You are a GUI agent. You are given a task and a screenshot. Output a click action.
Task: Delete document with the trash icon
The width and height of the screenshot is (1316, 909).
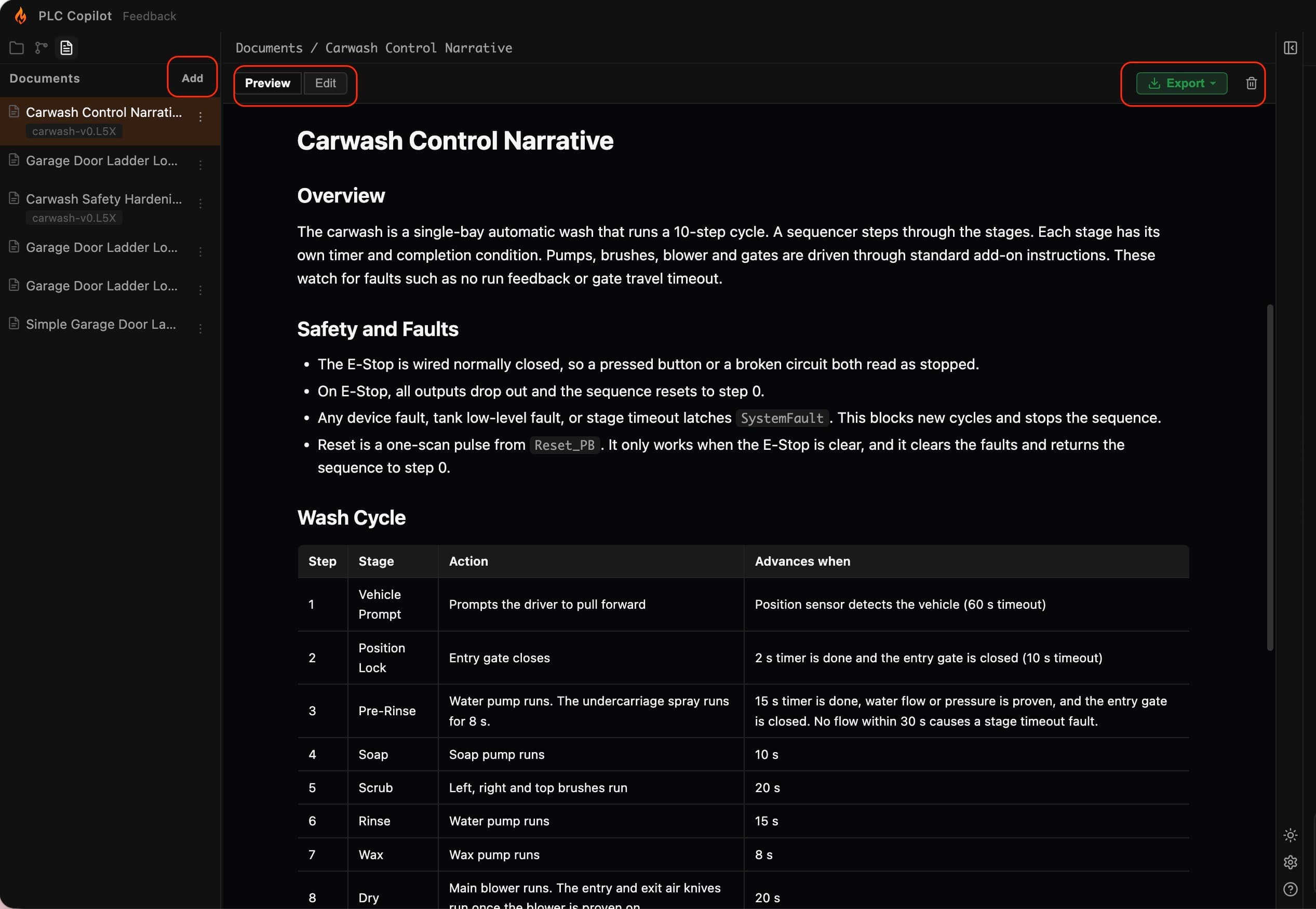tap(1251, 83)
